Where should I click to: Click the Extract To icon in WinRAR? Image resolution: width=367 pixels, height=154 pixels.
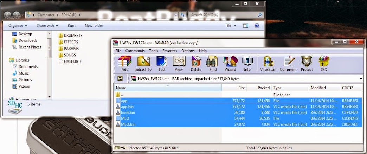coord(143,63)
